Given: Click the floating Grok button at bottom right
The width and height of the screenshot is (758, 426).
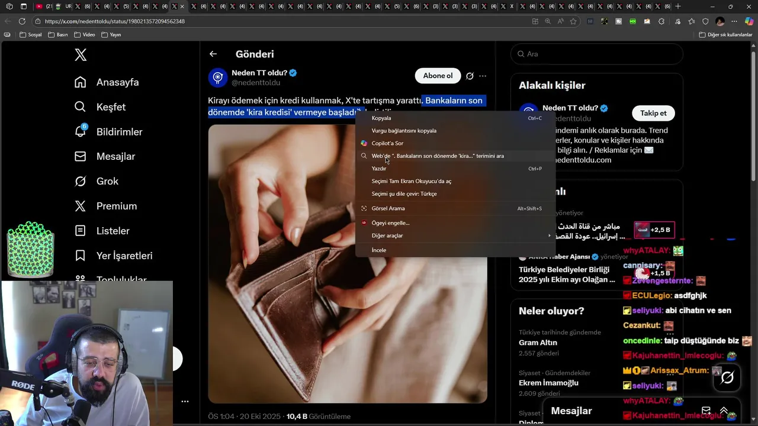Looking at the screenshot, I should pos(727,377).
